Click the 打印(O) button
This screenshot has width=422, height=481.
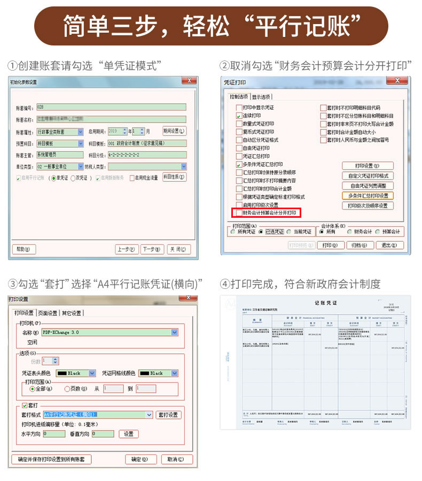(330, 246)
